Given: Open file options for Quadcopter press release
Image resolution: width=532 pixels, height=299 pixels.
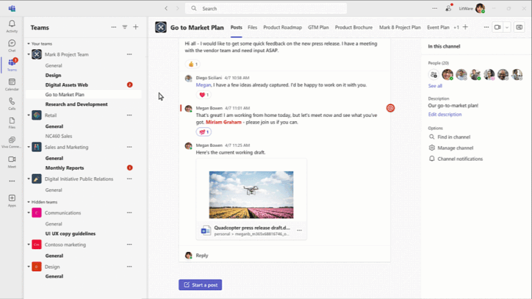Looking at the screenshot, I should pyautogui.click(x=299, y=230).
